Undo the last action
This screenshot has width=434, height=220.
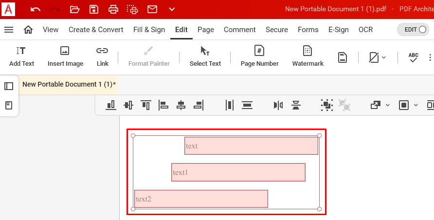point(36,9)
